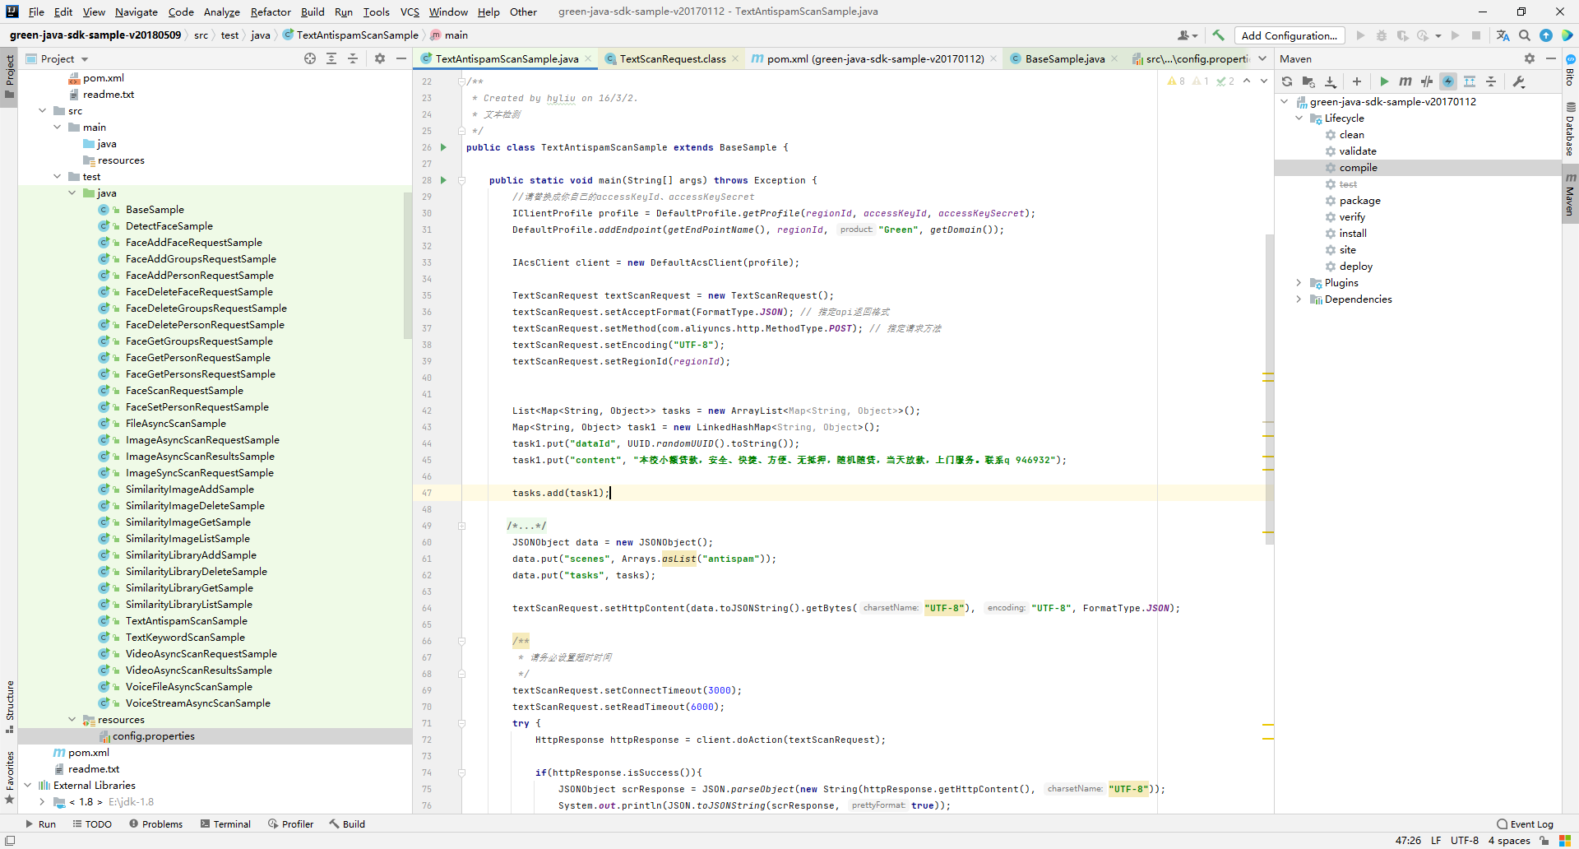Open TextKeywordScanSample in project tree
This screenshot has width=1579, height=849.
pyautogui.click(x=185, y=637)
